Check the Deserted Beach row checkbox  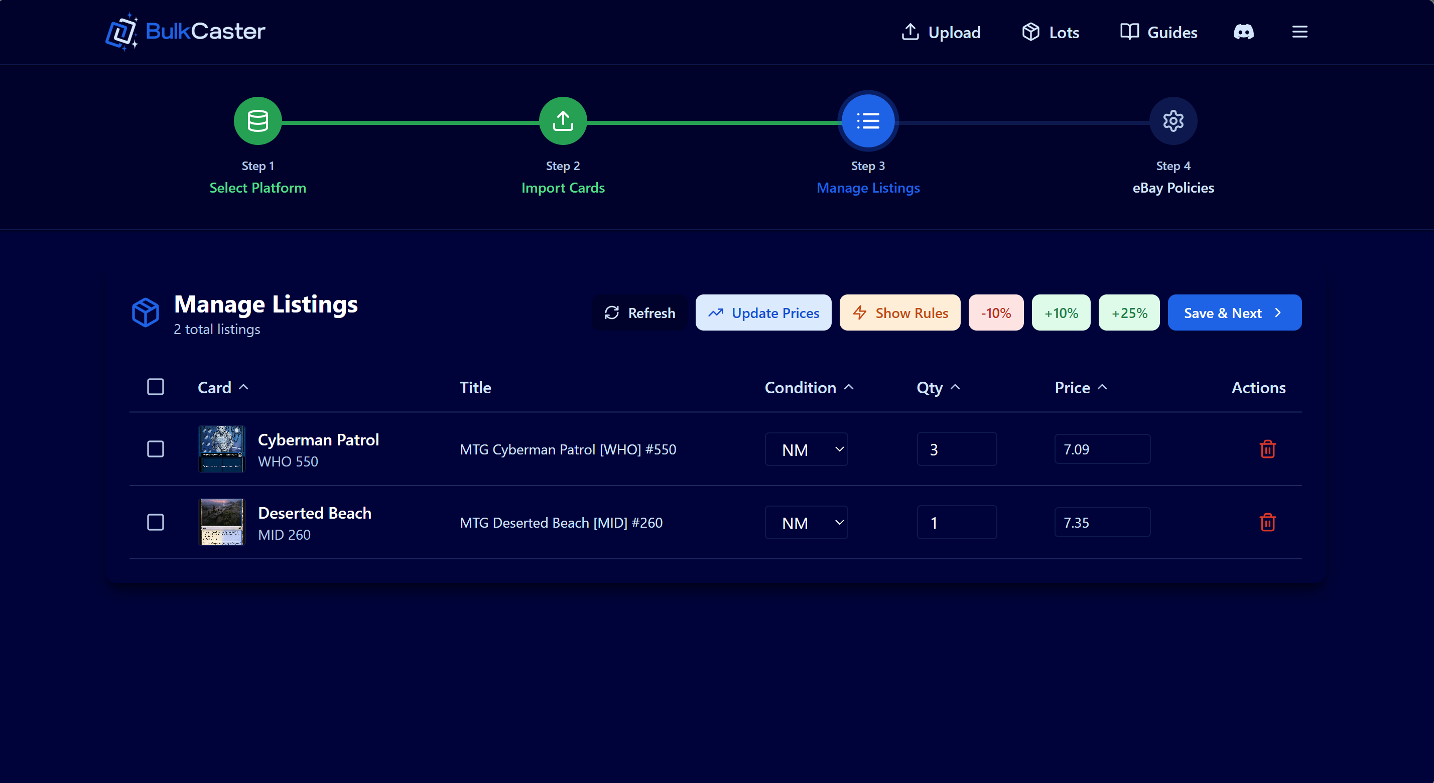click(x=156, y=522)
